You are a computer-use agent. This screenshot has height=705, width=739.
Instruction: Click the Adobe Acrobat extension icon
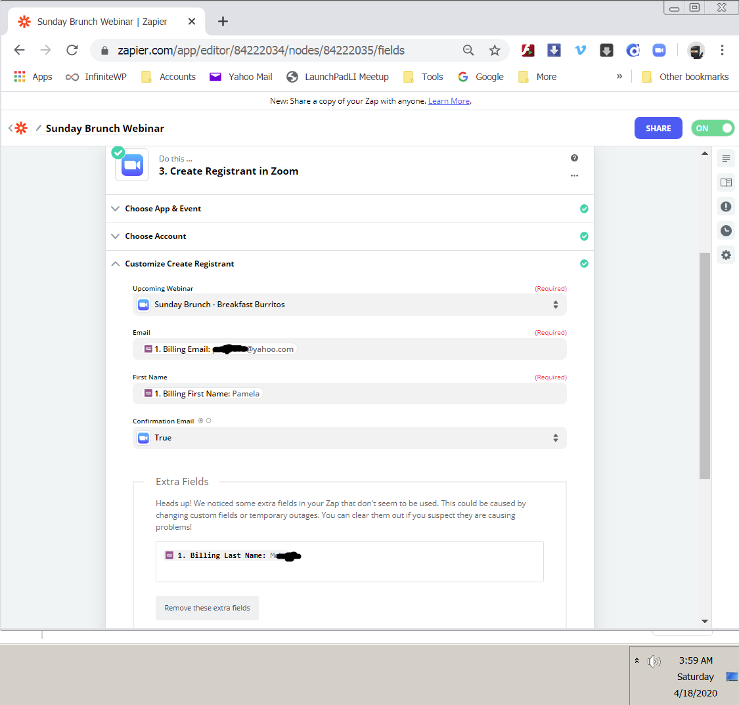pos(528,51)
